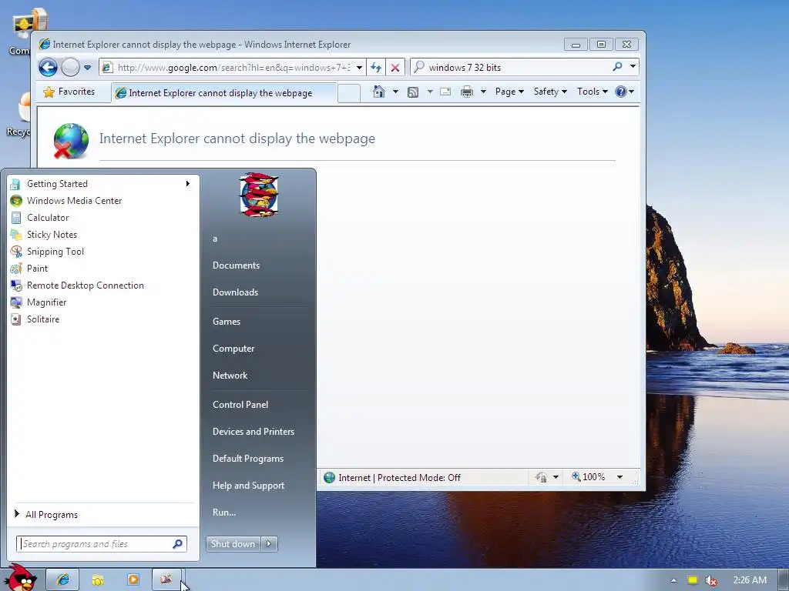789x591 pixels.
Task: Open Remote Desktop Connection
Action: click(x=101, y=285)
